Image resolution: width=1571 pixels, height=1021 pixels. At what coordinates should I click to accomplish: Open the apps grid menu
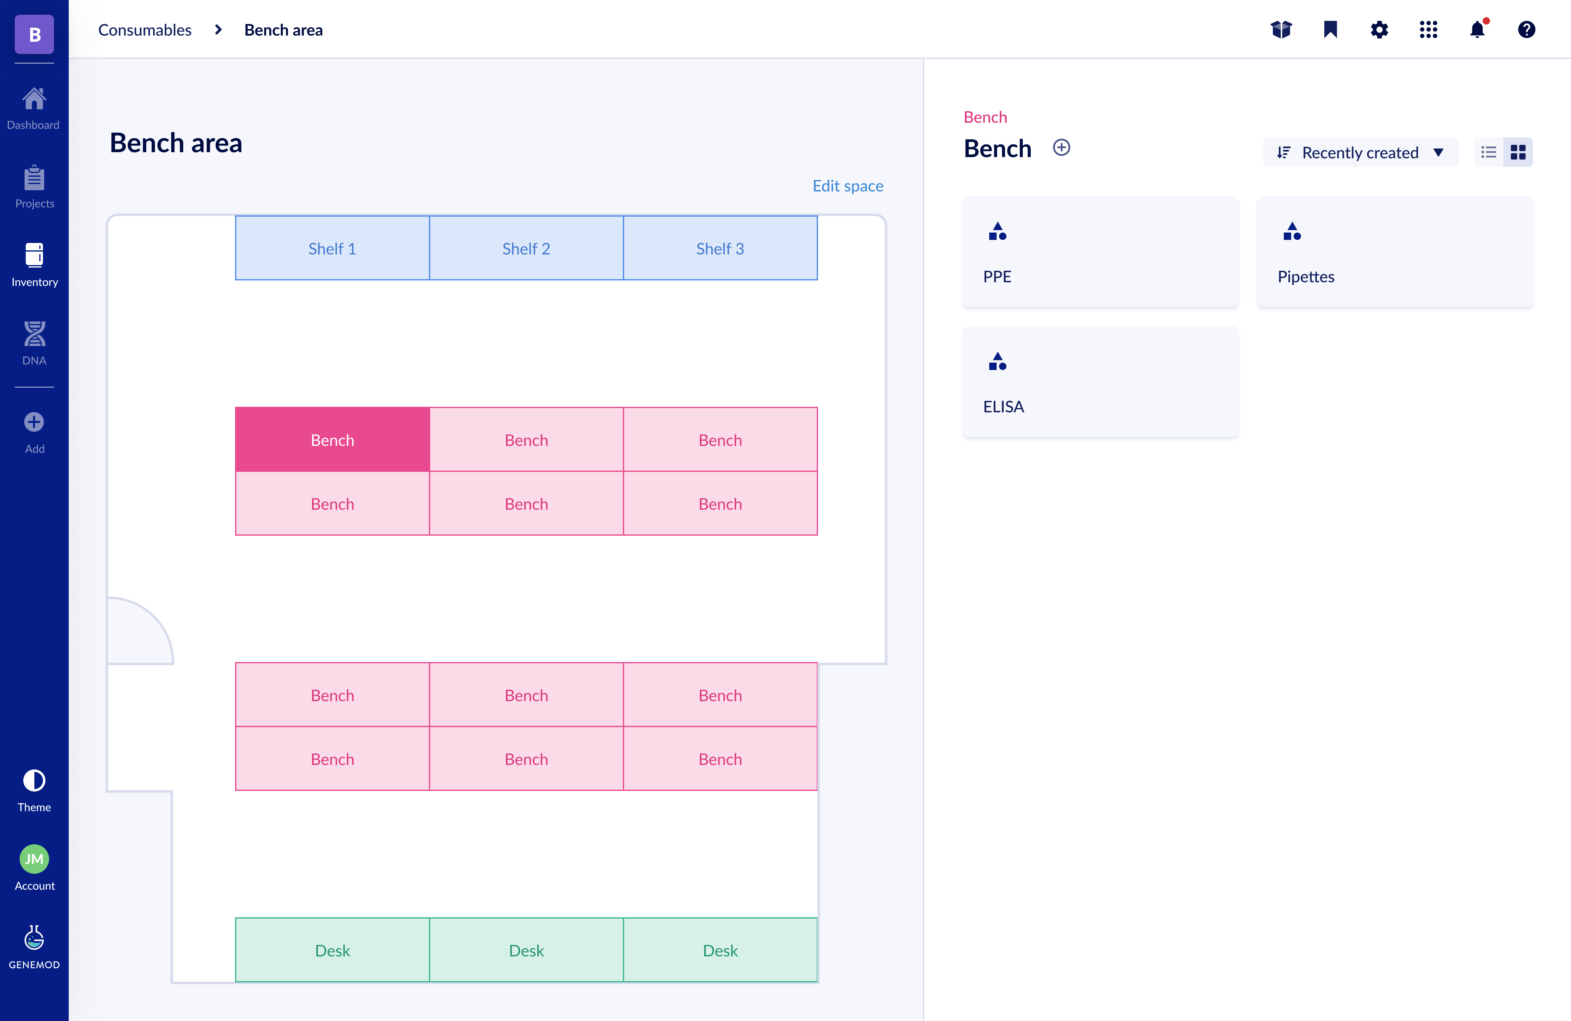coord(1428,30)
